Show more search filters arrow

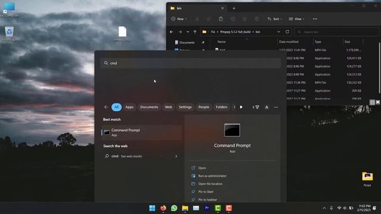pyautogui.click(x=241, y=107)
